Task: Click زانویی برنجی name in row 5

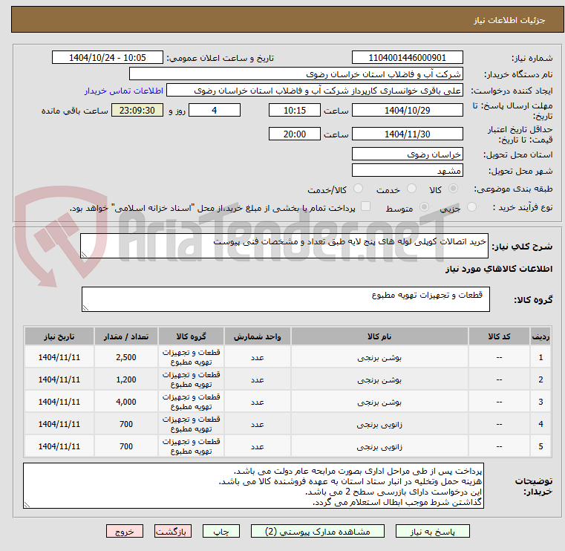Action: tap(379, 447)
